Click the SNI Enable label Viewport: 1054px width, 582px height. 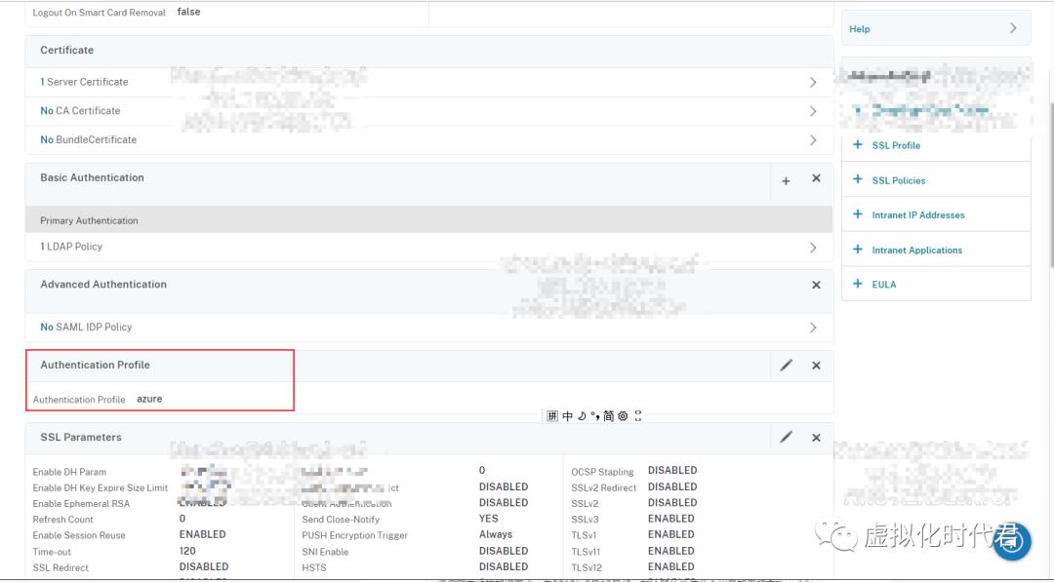pyautogui.click(x=325, y=552)
